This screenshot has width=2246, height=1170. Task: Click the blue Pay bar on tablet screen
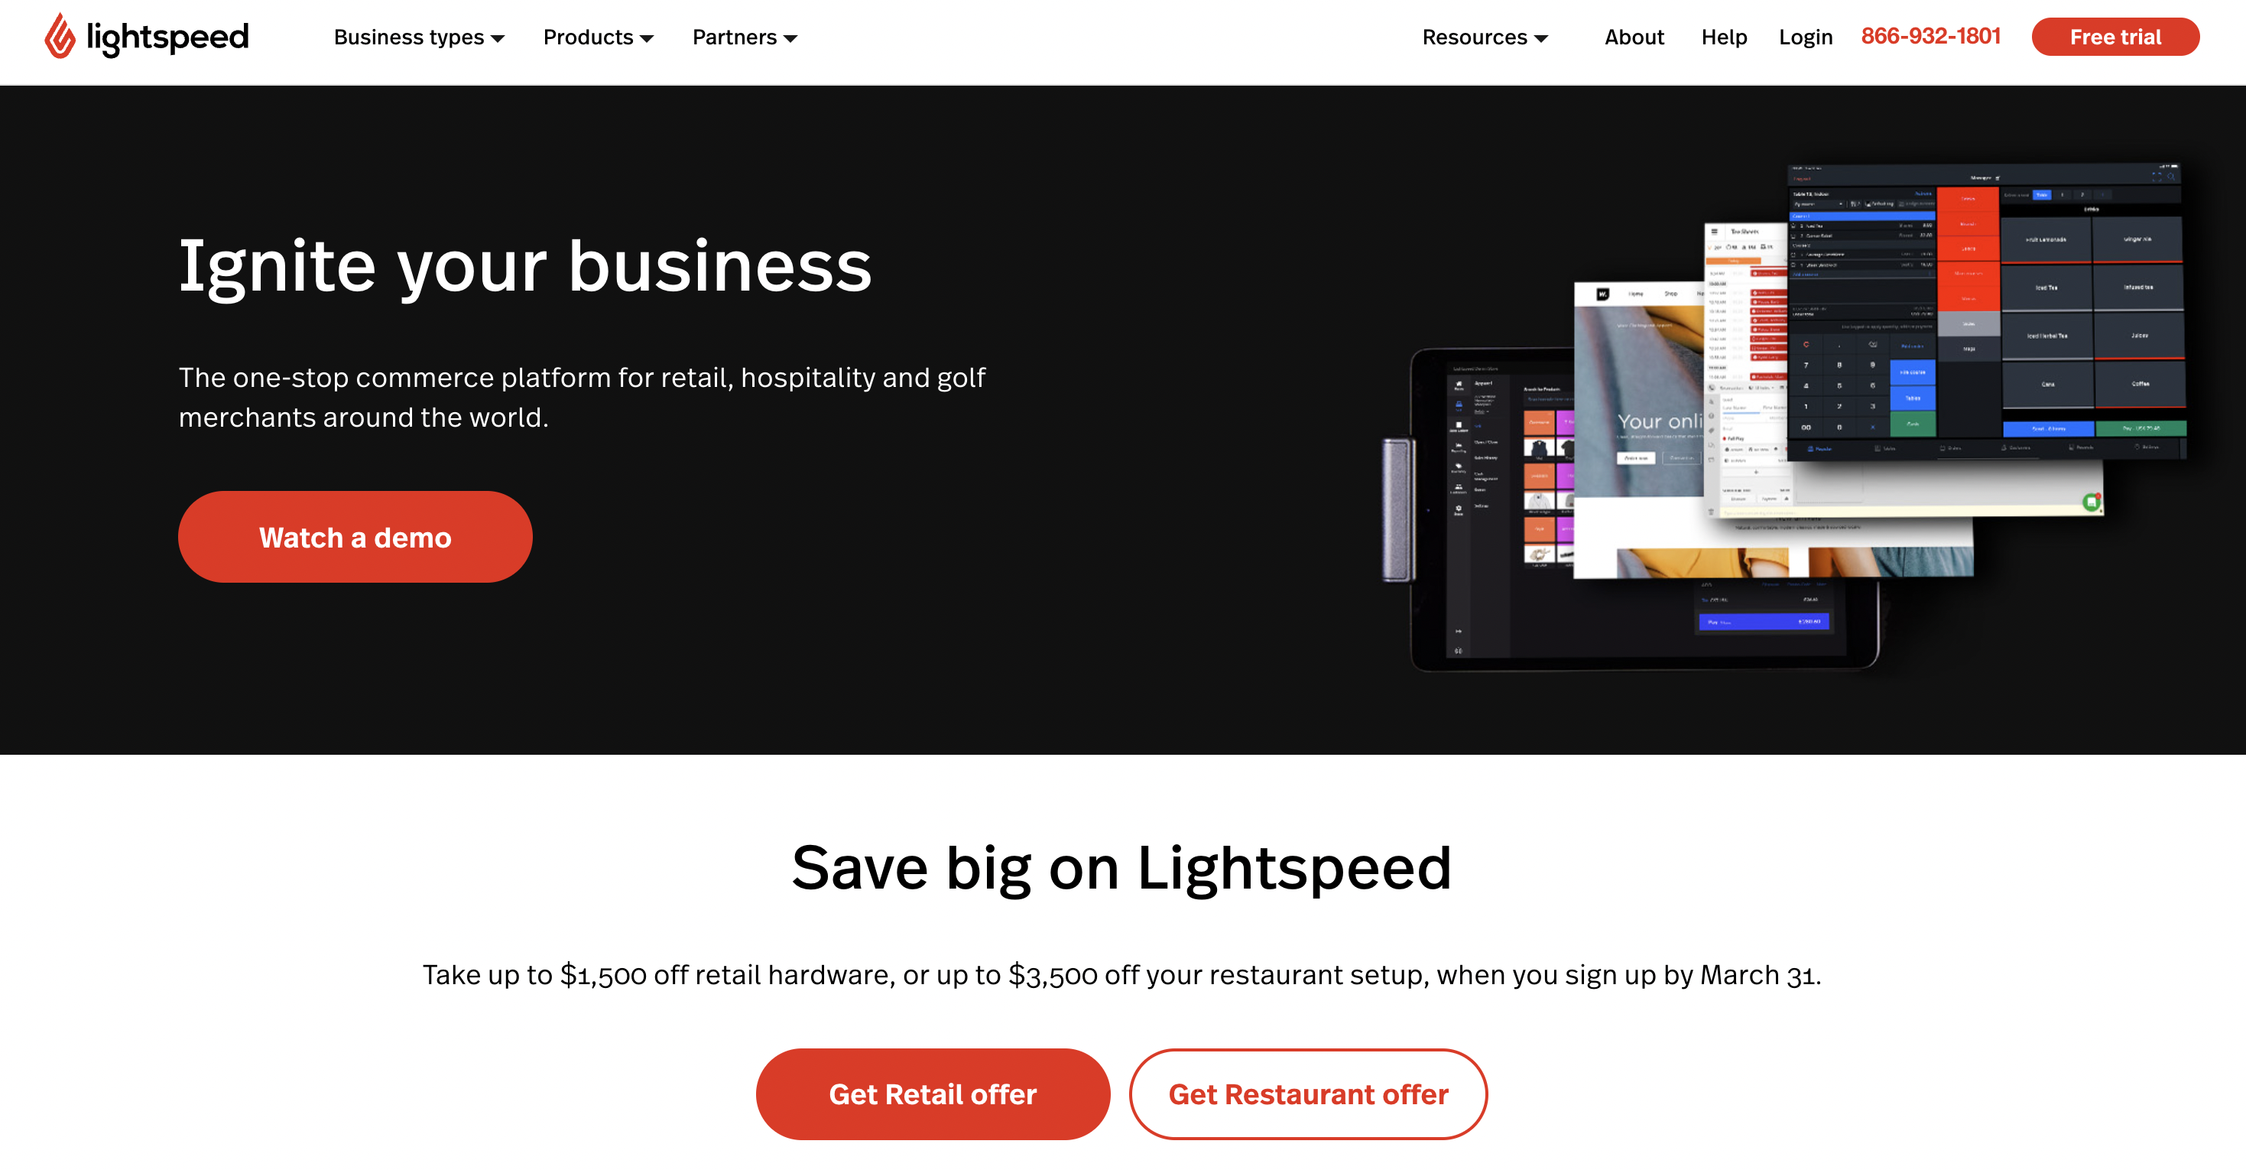click(x=1764, y=621)
